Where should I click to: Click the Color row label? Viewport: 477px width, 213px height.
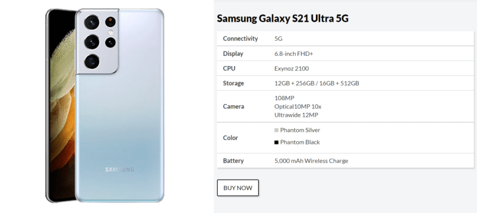230,138
